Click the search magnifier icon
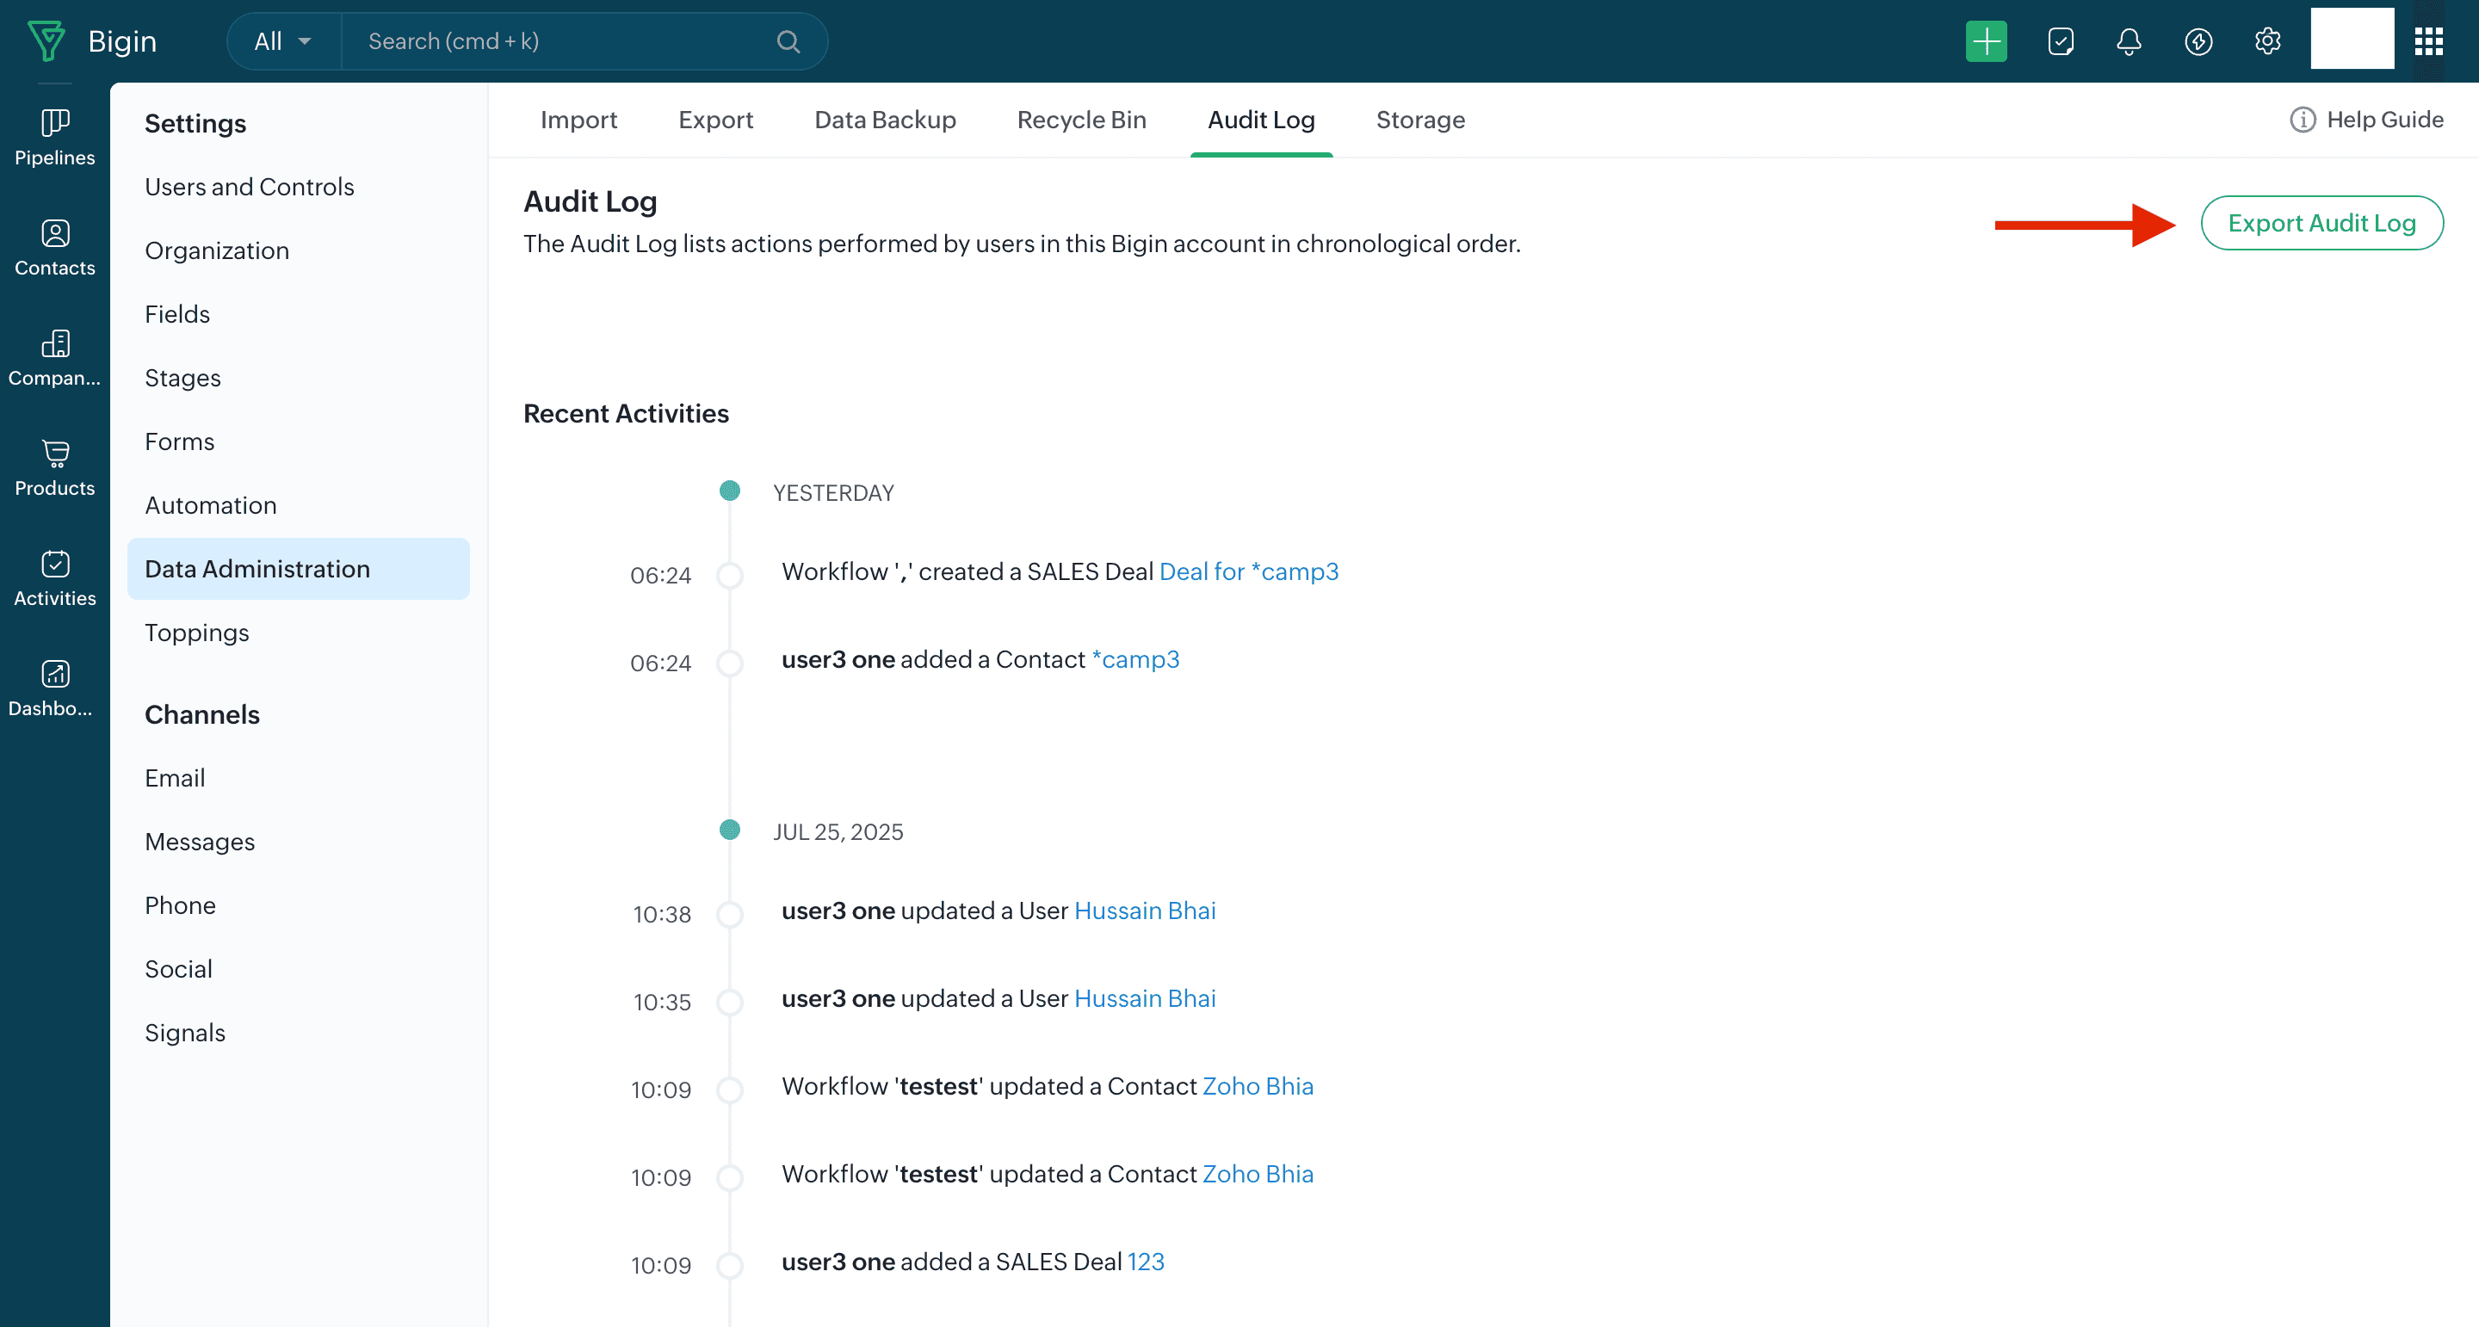 pyautogui.click(x=788, y=41)
